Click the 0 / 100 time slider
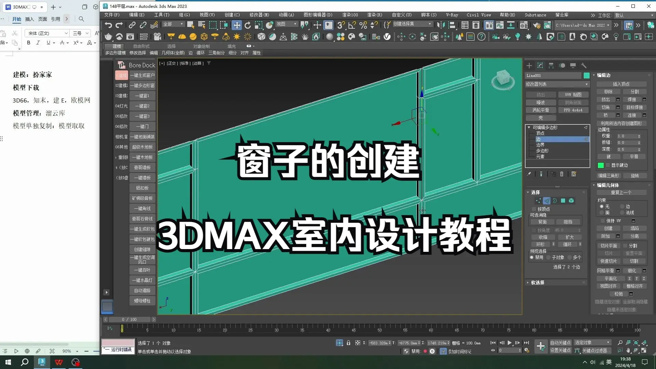656x369 pixels. click(x=129, y=320)
